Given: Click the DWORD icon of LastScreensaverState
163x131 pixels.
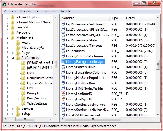Looking at the screenshot, I should click(63, 40).
